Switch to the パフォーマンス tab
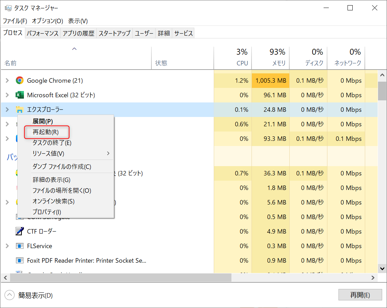Screen dimensions: 387x308 (x=43, y=33)
